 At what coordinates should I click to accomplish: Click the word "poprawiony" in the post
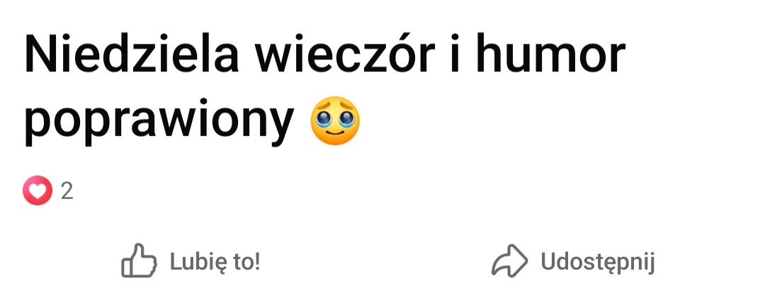tap(159, 122)
